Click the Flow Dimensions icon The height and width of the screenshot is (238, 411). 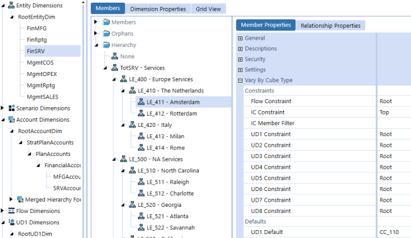click(11, 210)
